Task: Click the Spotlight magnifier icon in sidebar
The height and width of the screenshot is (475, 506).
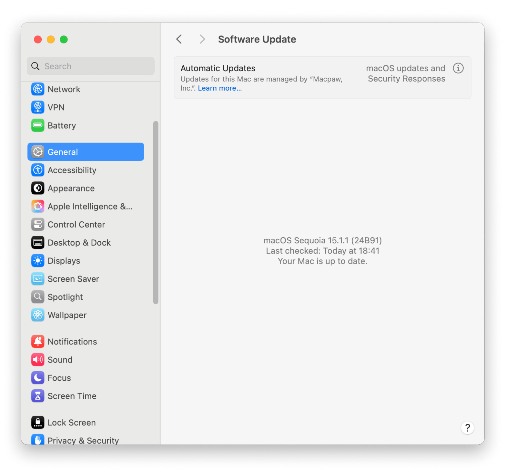Action: click(38, 297)
